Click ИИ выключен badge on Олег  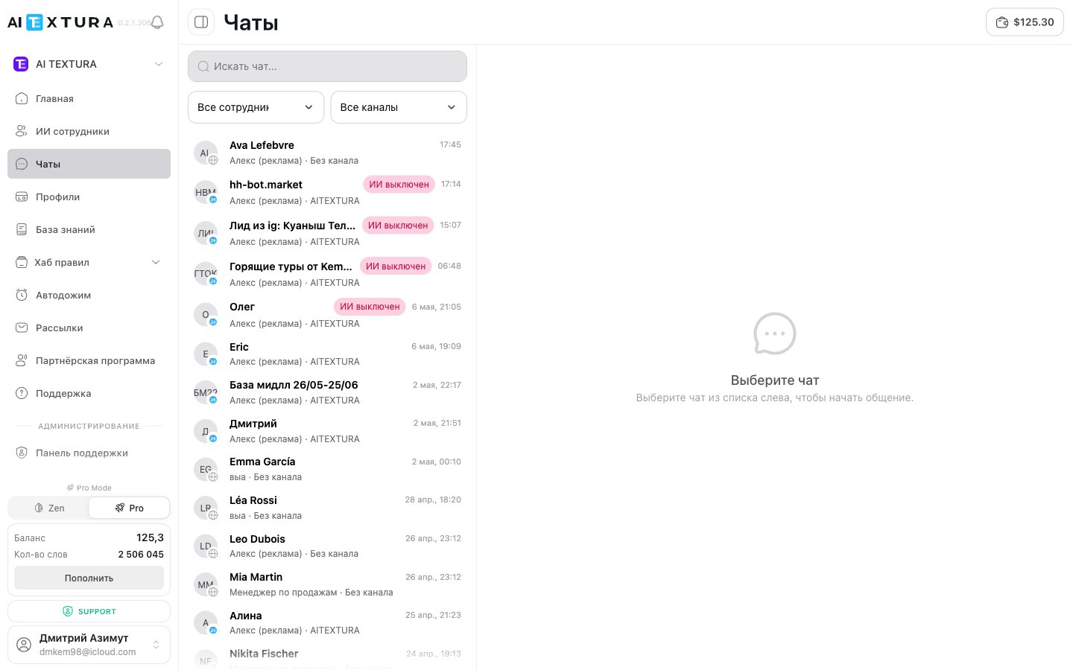370,307
